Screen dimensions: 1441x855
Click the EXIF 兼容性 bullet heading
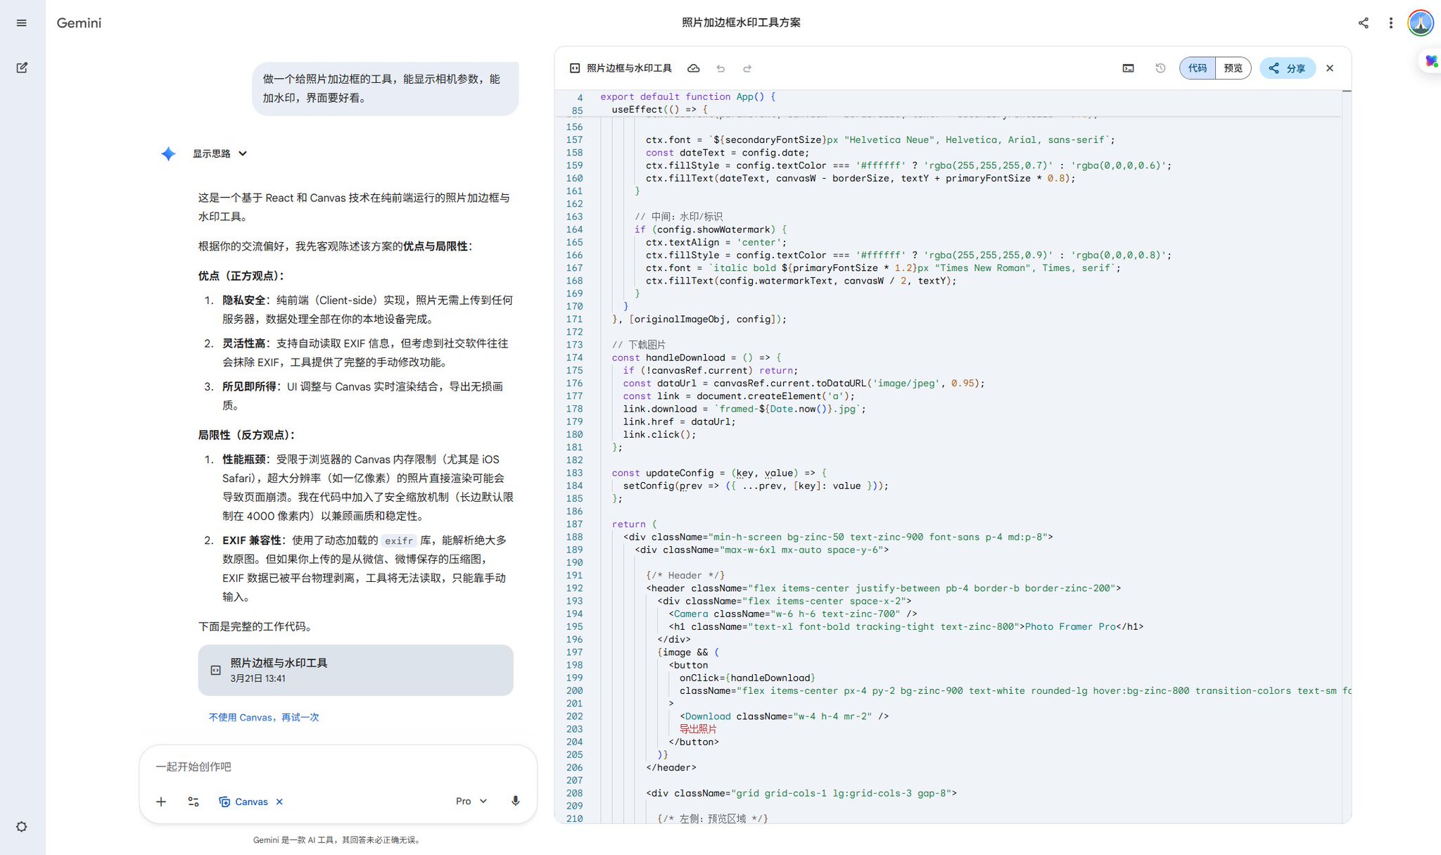pos(251,540)
